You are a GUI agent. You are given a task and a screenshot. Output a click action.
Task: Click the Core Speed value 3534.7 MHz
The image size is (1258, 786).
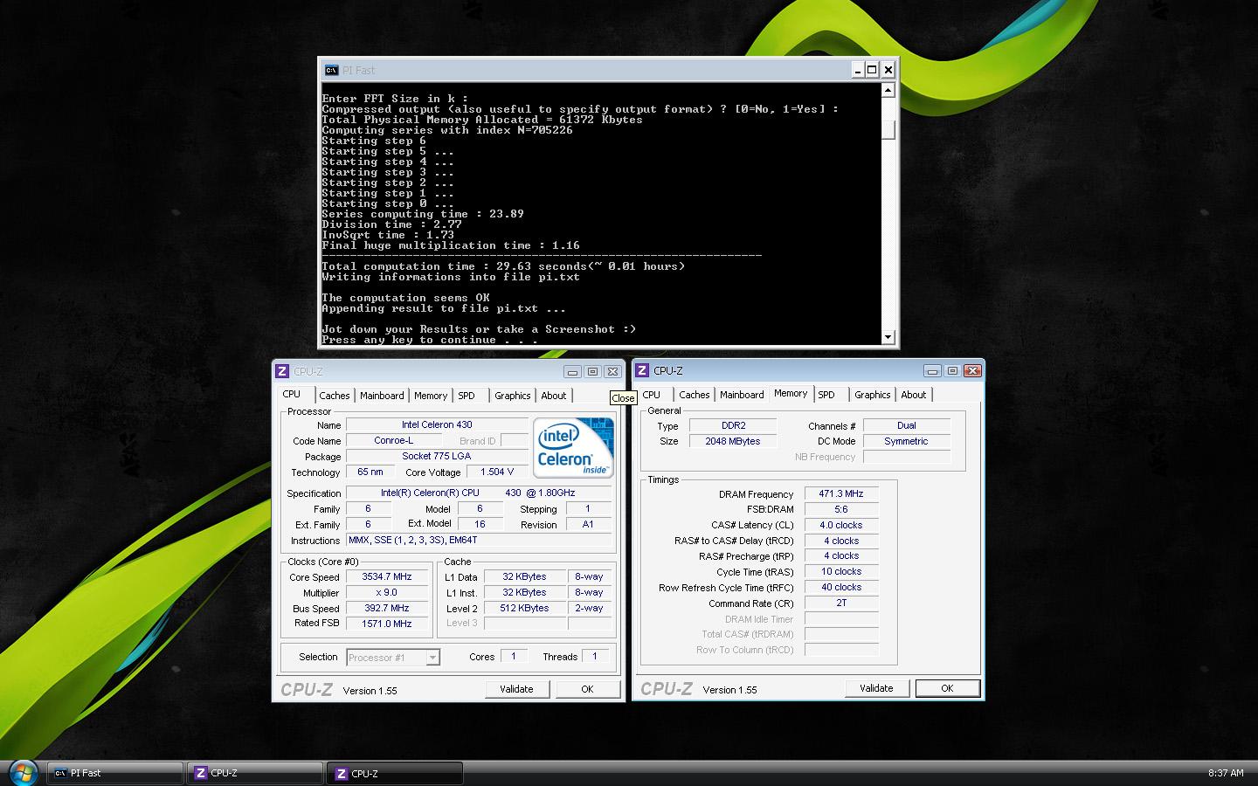click(x=387, y=577)
